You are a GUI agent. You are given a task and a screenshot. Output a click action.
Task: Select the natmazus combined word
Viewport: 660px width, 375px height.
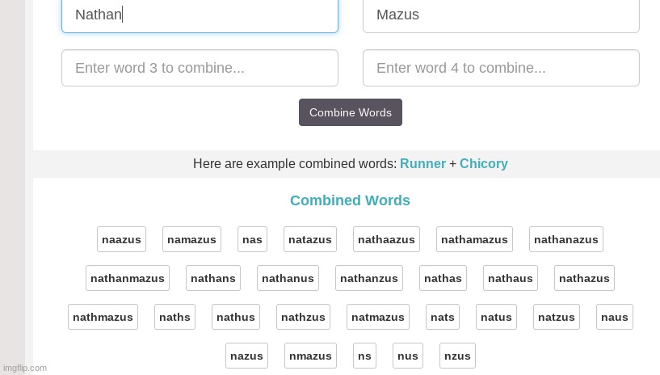pos(378,317)
